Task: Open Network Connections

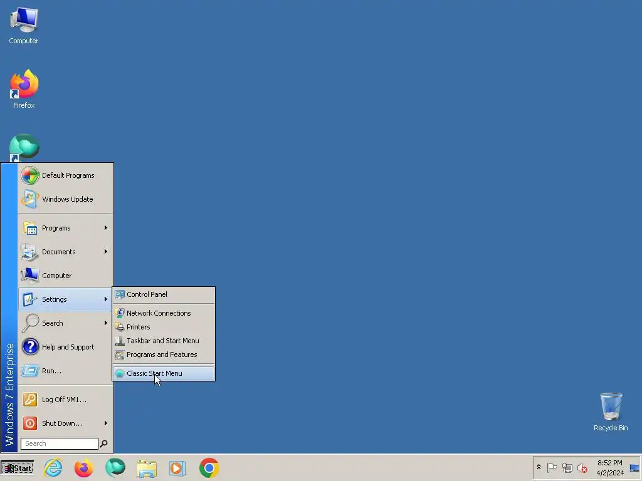Action: click(164, 313)
